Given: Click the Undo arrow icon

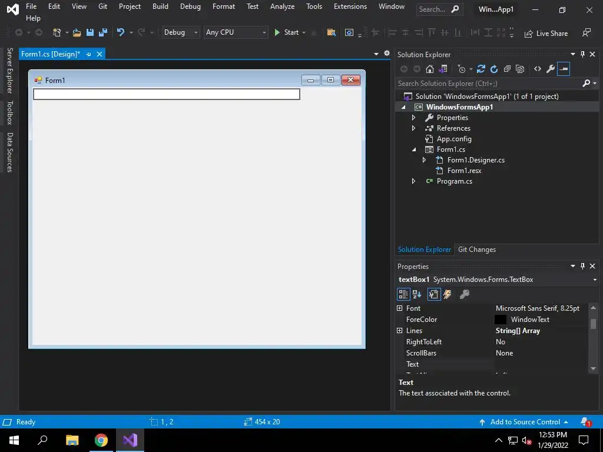Looking at the screenshot, I should [x=120, y=33].
